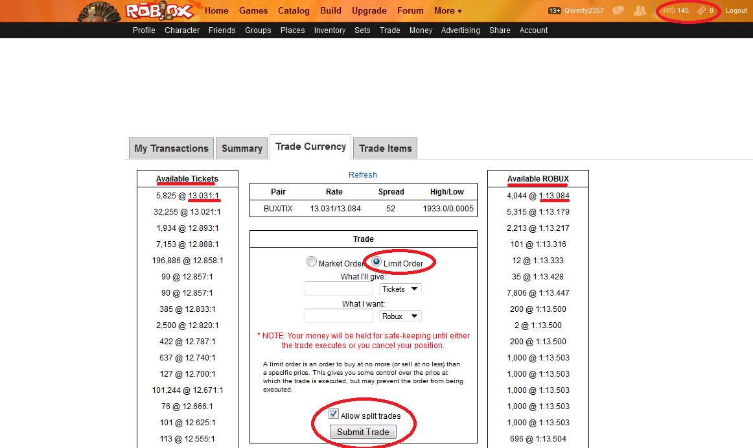Click the Available Tickets header

click(187, 179)
